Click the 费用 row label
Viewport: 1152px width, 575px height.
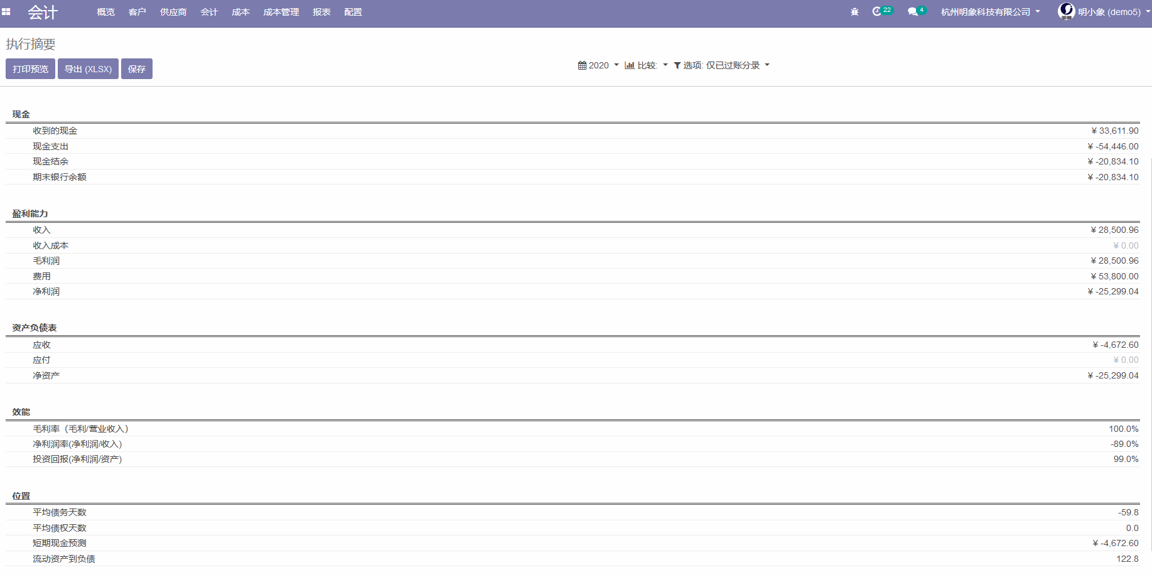coord(41,276)
